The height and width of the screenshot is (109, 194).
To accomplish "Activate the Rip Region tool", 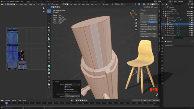I will (x=49, y=88).
